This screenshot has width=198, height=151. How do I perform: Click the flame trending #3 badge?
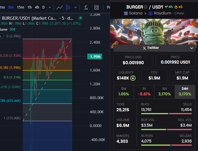[179, 7]
